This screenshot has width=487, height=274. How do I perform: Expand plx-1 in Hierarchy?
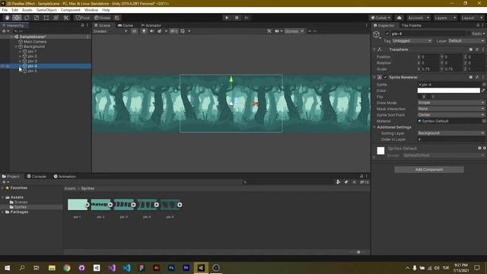tap(21, 52)
